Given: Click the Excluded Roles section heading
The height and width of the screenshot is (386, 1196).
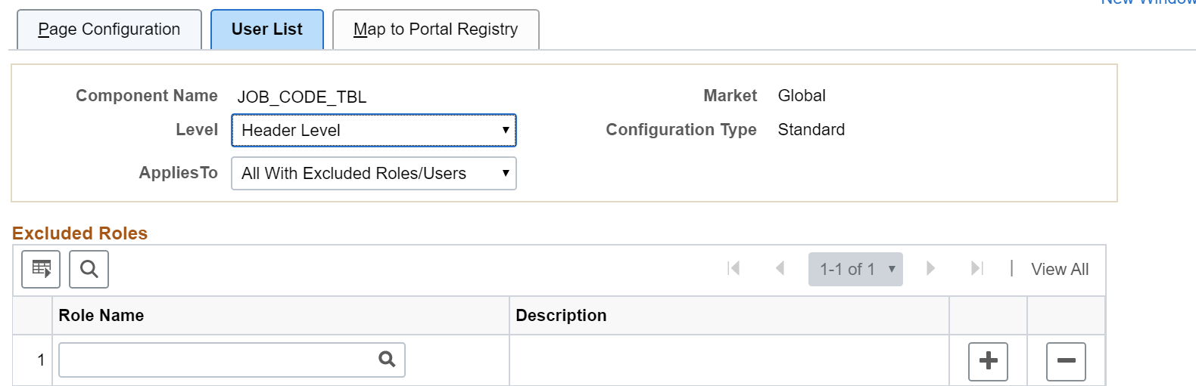Looking at the screenshot, I should click(x=79, y=233).
